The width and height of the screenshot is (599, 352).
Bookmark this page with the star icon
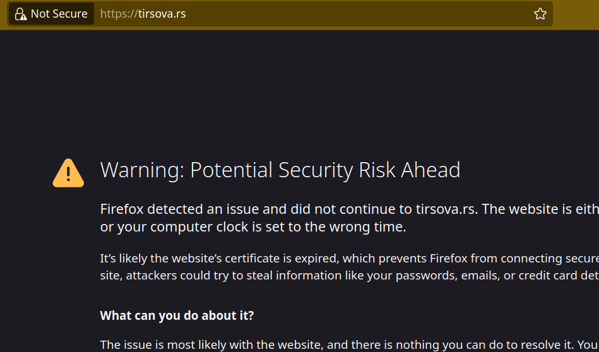pos(540,14)
